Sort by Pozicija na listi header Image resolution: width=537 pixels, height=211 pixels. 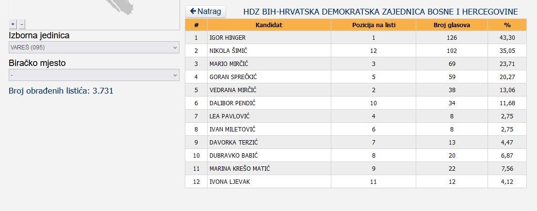[x=374, y=25]
